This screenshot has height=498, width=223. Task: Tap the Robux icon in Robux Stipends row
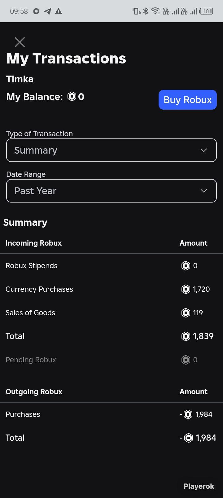tap(186, 266)
